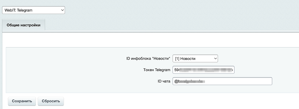Click the empty tab strip beside Общие настройки
The height and width of the screenshot is (109, 299).
tap(172, 25)
